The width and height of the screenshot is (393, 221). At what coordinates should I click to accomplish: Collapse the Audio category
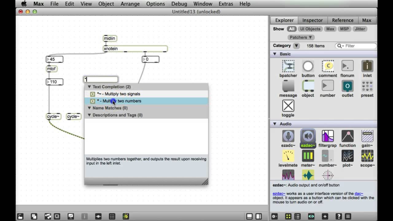pyautogui.click(x=275, y=124)
